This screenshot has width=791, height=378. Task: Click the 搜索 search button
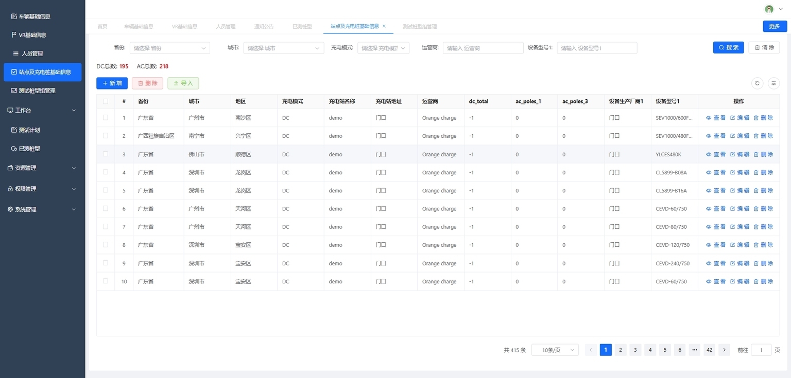[728, 47]
